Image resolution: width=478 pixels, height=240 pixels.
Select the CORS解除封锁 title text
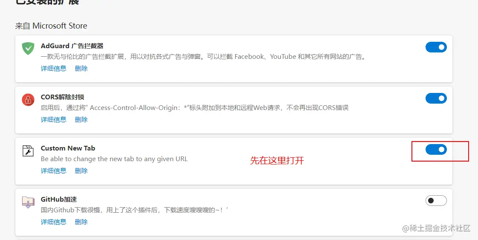point(63,97)
